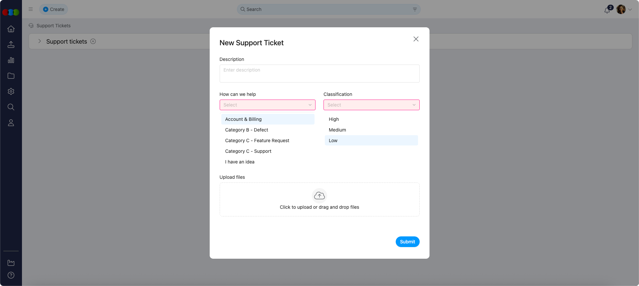Submit the new support ticket
639x286 pixels.
(407, 242)
